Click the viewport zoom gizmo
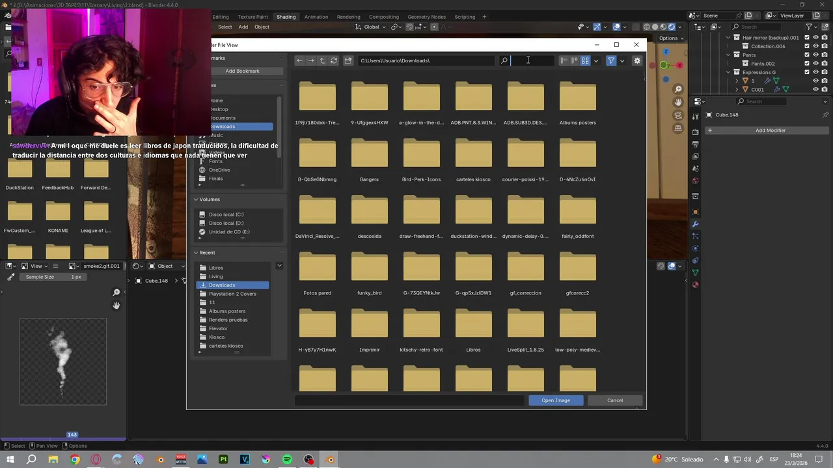833x468 pixels. 678,89
